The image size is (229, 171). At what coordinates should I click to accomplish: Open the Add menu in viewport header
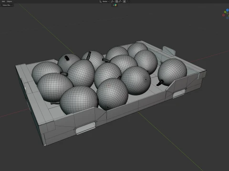pyautogui.click(x=3, y=1)
